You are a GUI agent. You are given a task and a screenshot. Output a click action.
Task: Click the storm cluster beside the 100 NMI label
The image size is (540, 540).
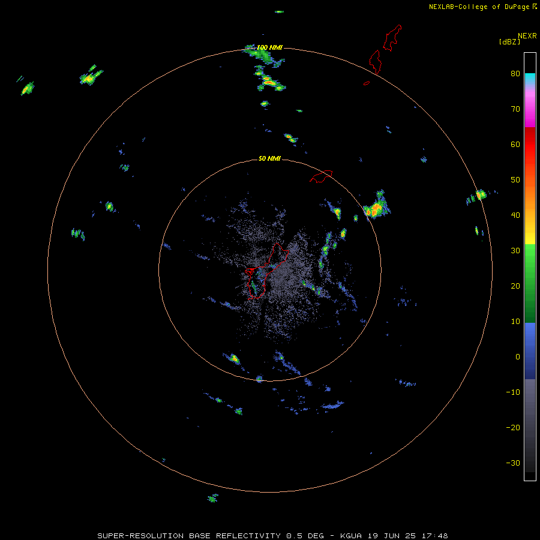click(264, 55)
